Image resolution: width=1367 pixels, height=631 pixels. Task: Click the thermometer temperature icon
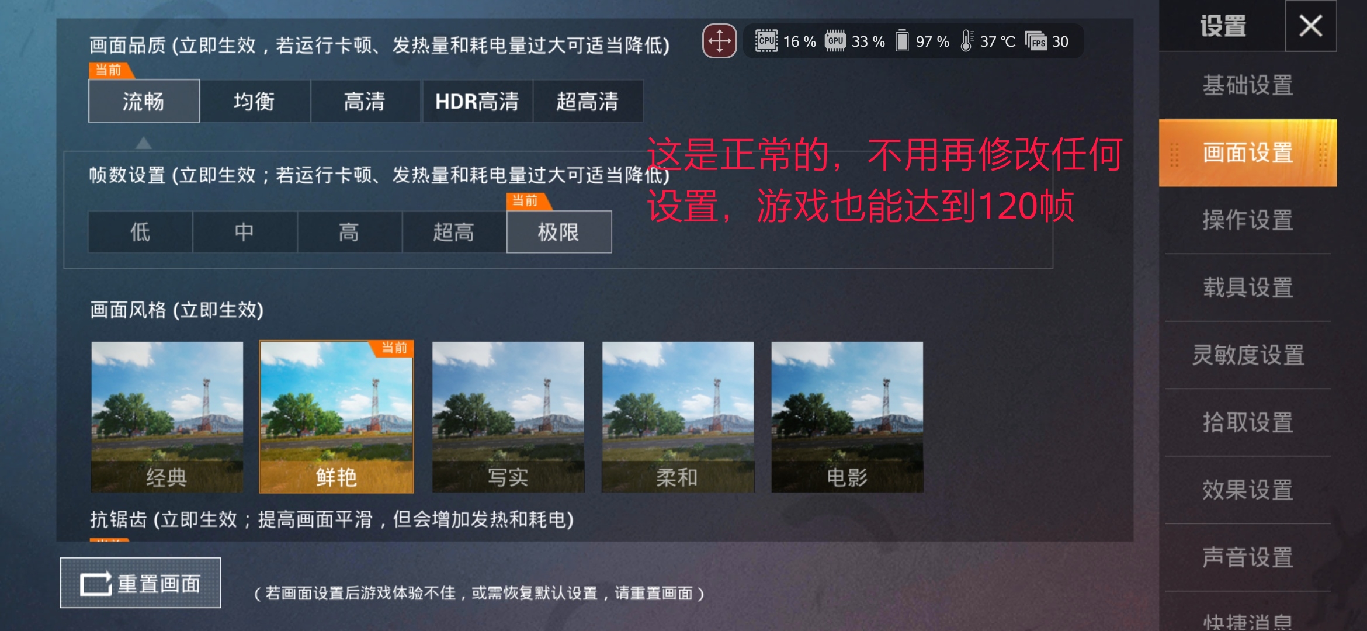[967, 41]
